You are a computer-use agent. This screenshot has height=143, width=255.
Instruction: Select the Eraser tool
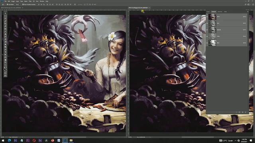5,39
